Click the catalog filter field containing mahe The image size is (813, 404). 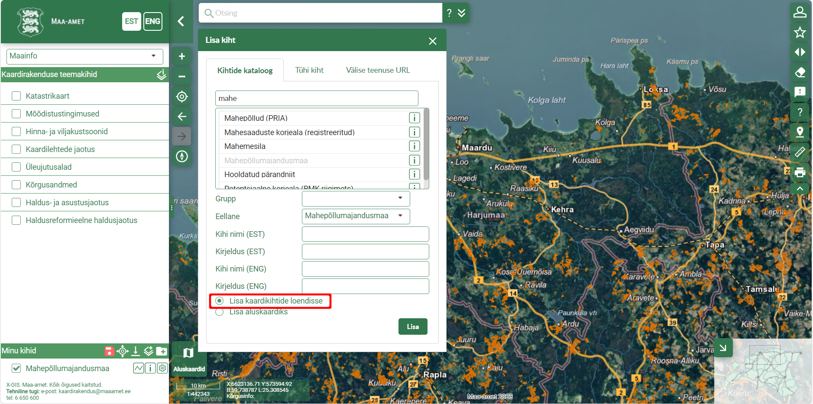tap(317, 98)
